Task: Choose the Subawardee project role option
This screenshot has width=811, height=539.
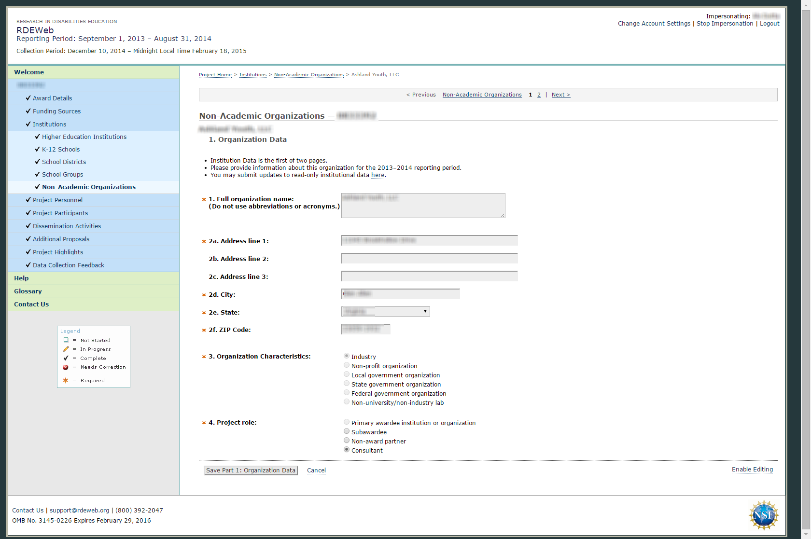Action: pos(347,431)
